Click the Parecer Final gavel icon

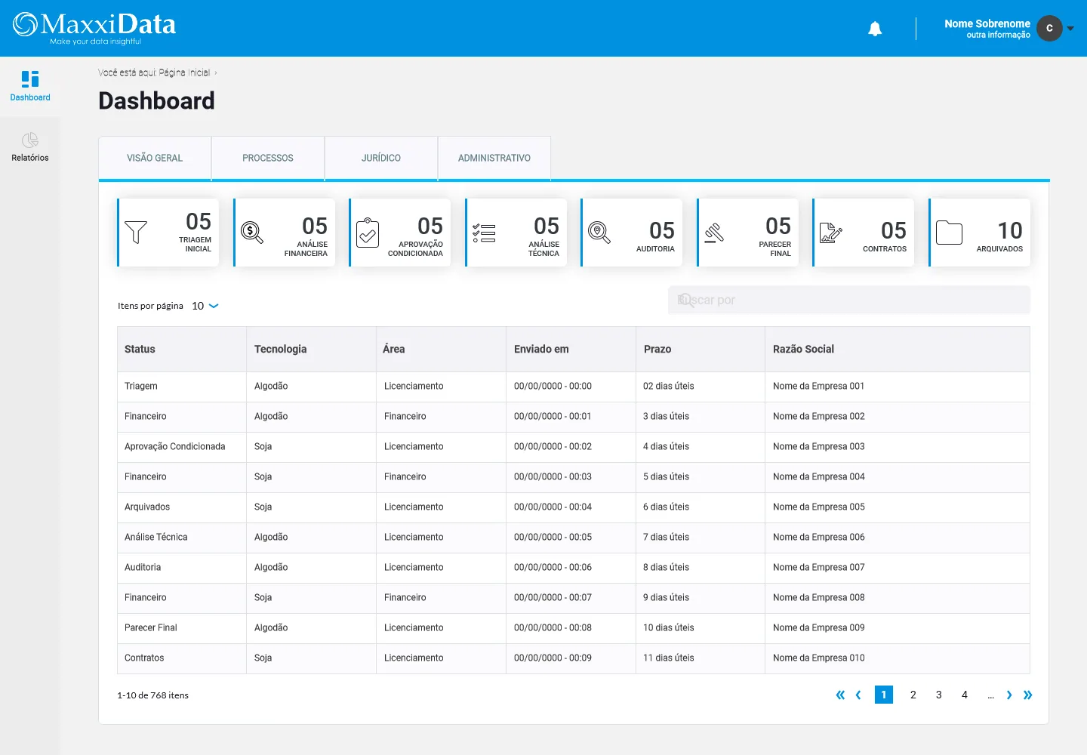pos(714,233)
